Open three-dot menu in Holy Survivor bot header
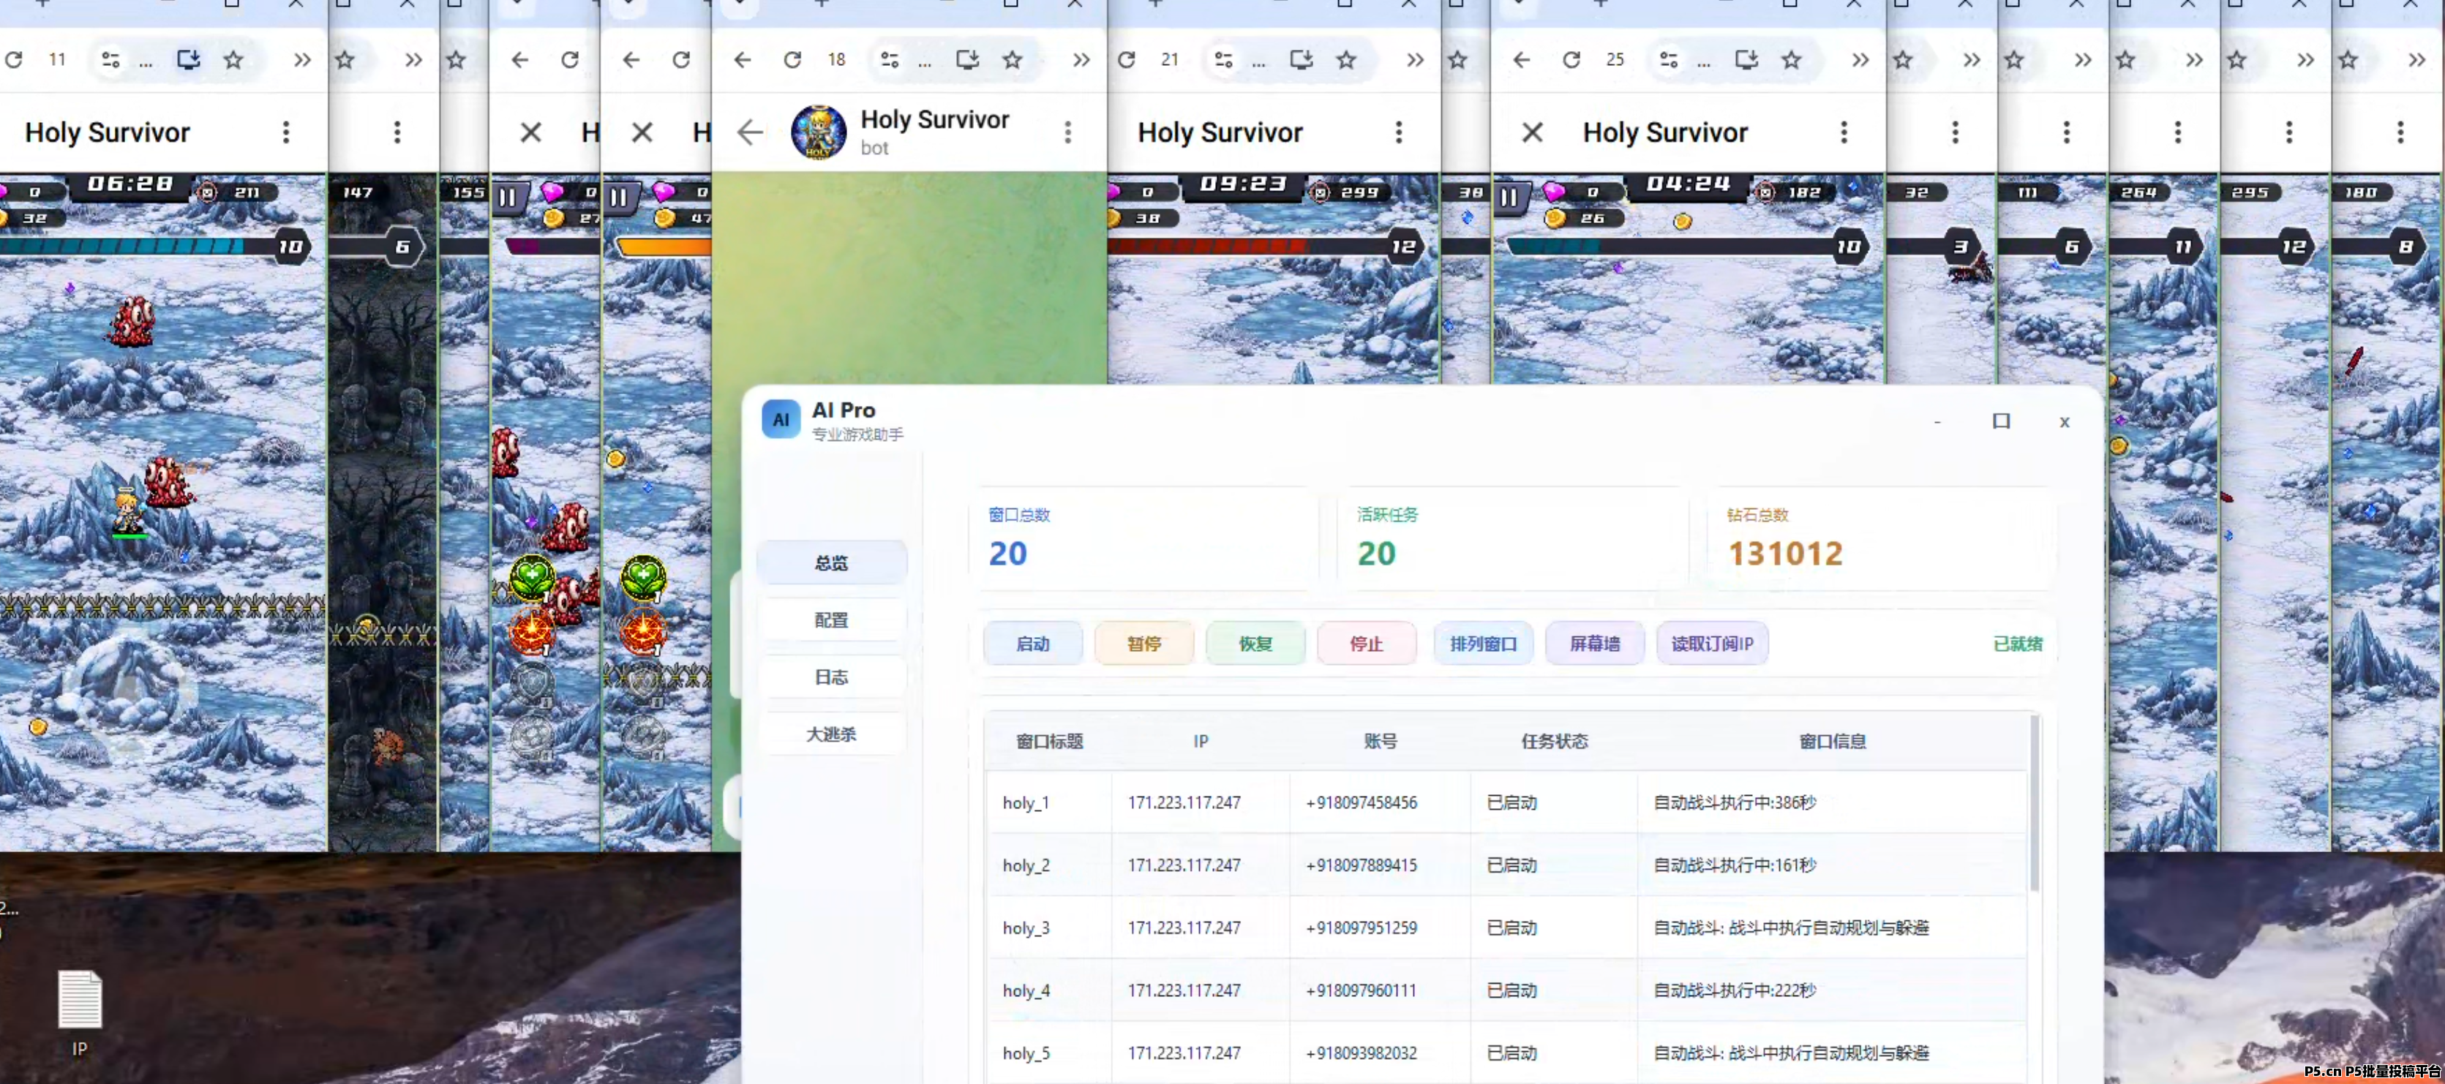The height and width of the screenshot is (1084, 2445). point(1068,132)
